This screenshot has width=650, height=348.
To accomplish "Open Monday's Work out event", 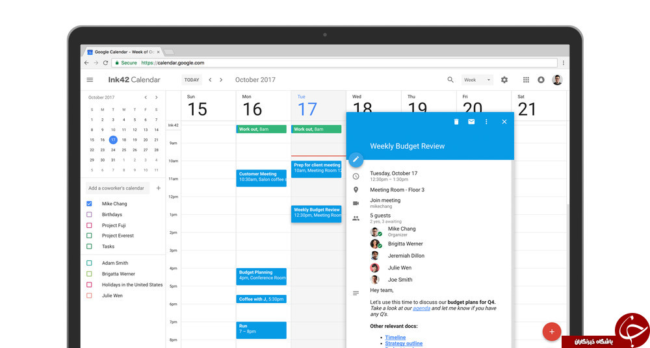I will 261,129.
